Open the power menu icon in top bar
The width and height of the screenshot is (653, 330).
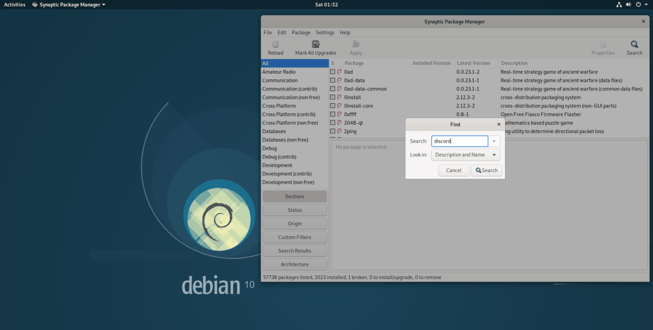pos(638,4)
